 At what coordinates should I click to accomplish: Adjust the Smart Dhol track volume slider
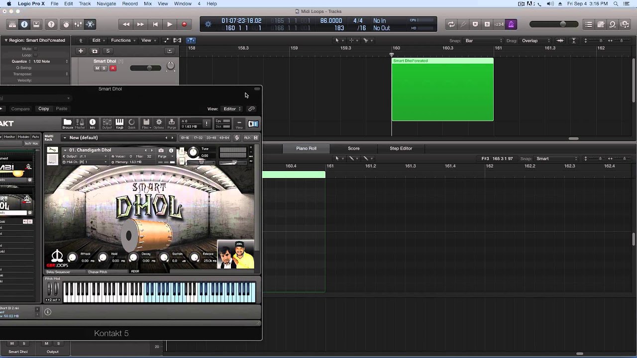pyautogui.click(x=146, y=68)
